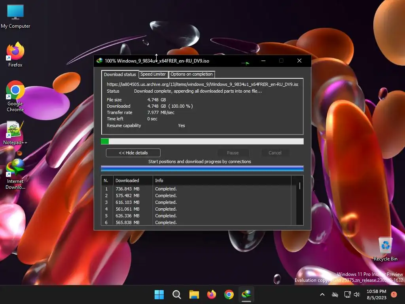Select connection row 565.838 MB

tap(196, 222)
